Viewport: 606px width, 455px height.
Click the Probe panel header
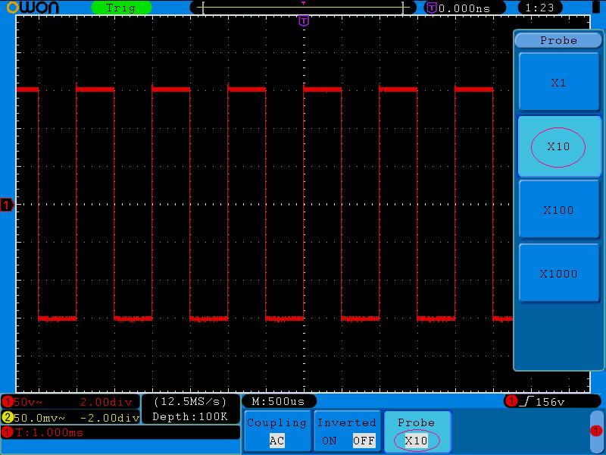click(x=558, y=40)
